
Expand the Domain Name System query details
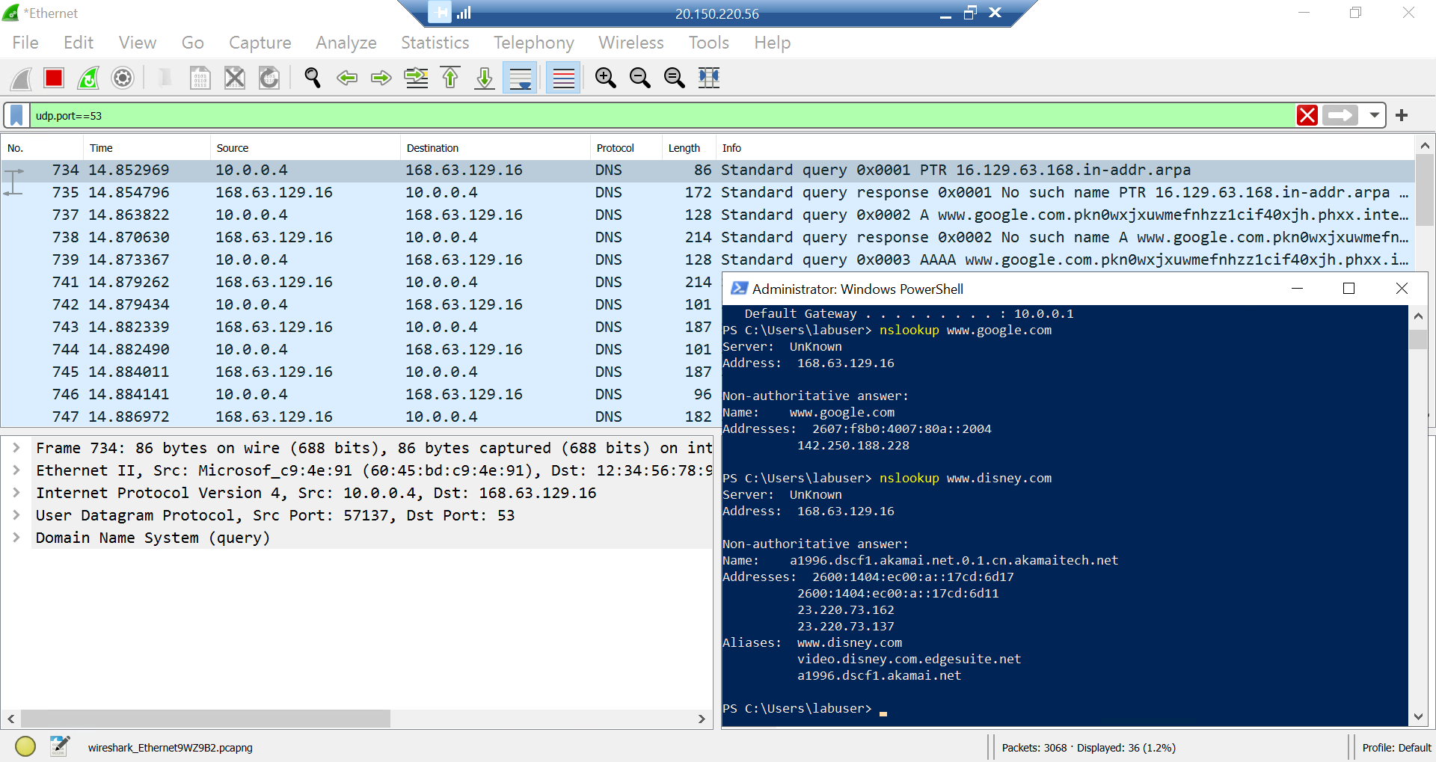[16, 538]
